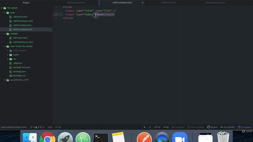
Task: Open Finder from the Dock
Action: pos(30,138)
